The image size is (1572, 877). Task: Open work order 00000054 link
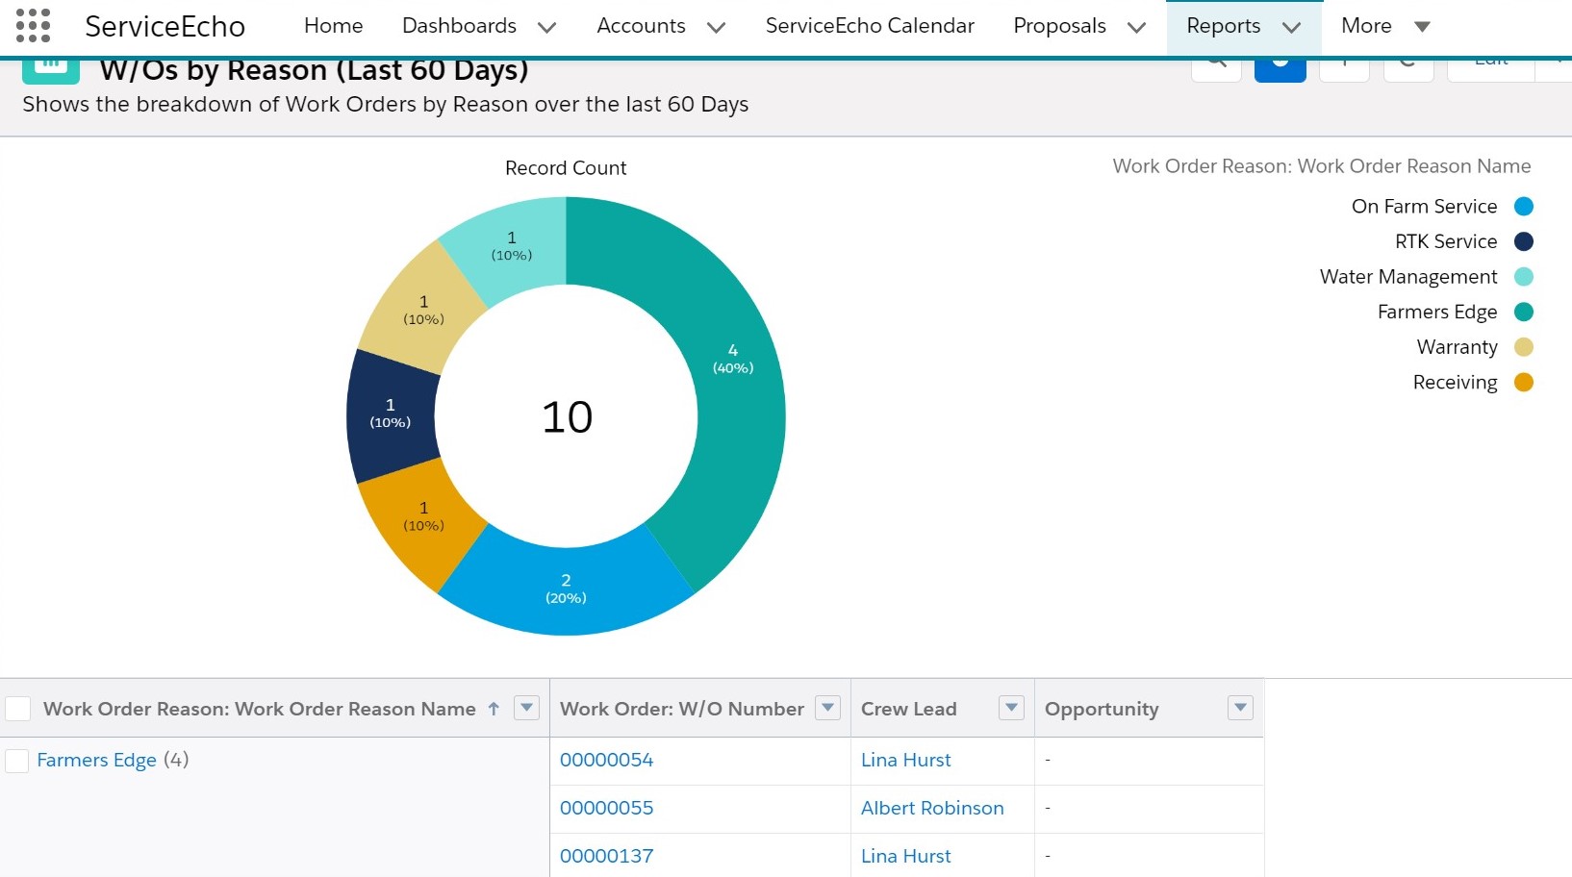pos(606,760)
